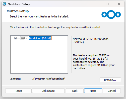Click the Reset button

[x=18, y=91]
